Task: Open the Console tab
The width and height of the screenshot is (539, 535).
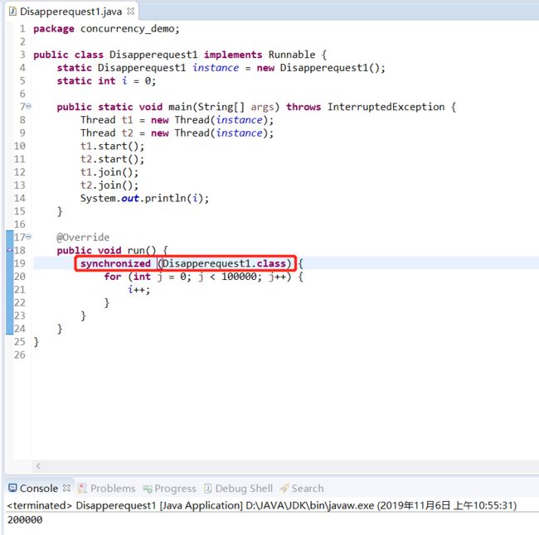Action: click(38, 488)
